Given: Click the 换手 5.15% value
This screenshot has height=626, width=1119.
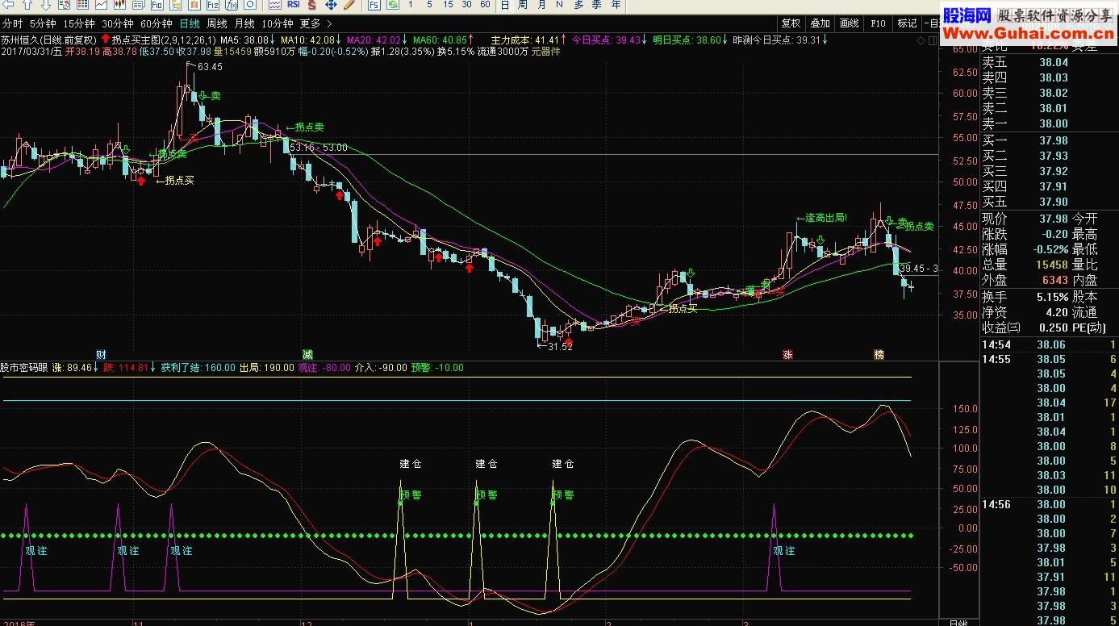Looking at the screenshot, I should pyautogui.click(x=1053, y=297).
